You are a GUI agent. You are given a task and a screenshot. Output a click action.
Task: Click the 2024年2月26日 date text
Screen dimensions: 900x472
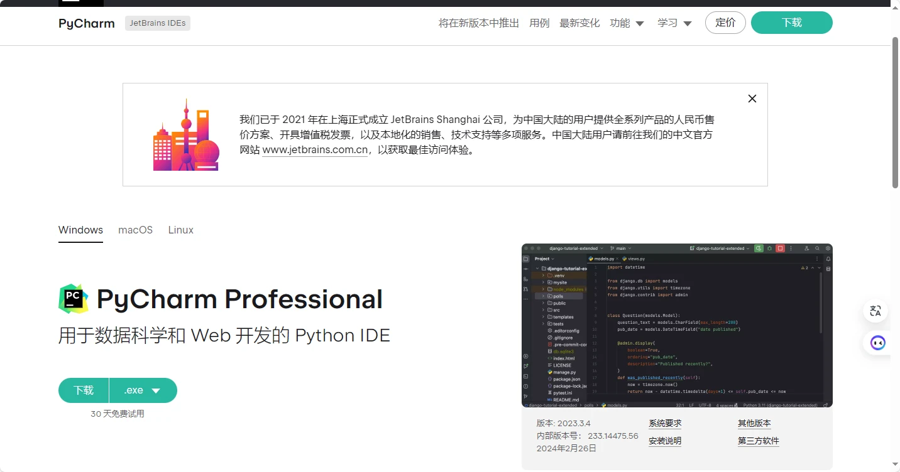point(566,449)
